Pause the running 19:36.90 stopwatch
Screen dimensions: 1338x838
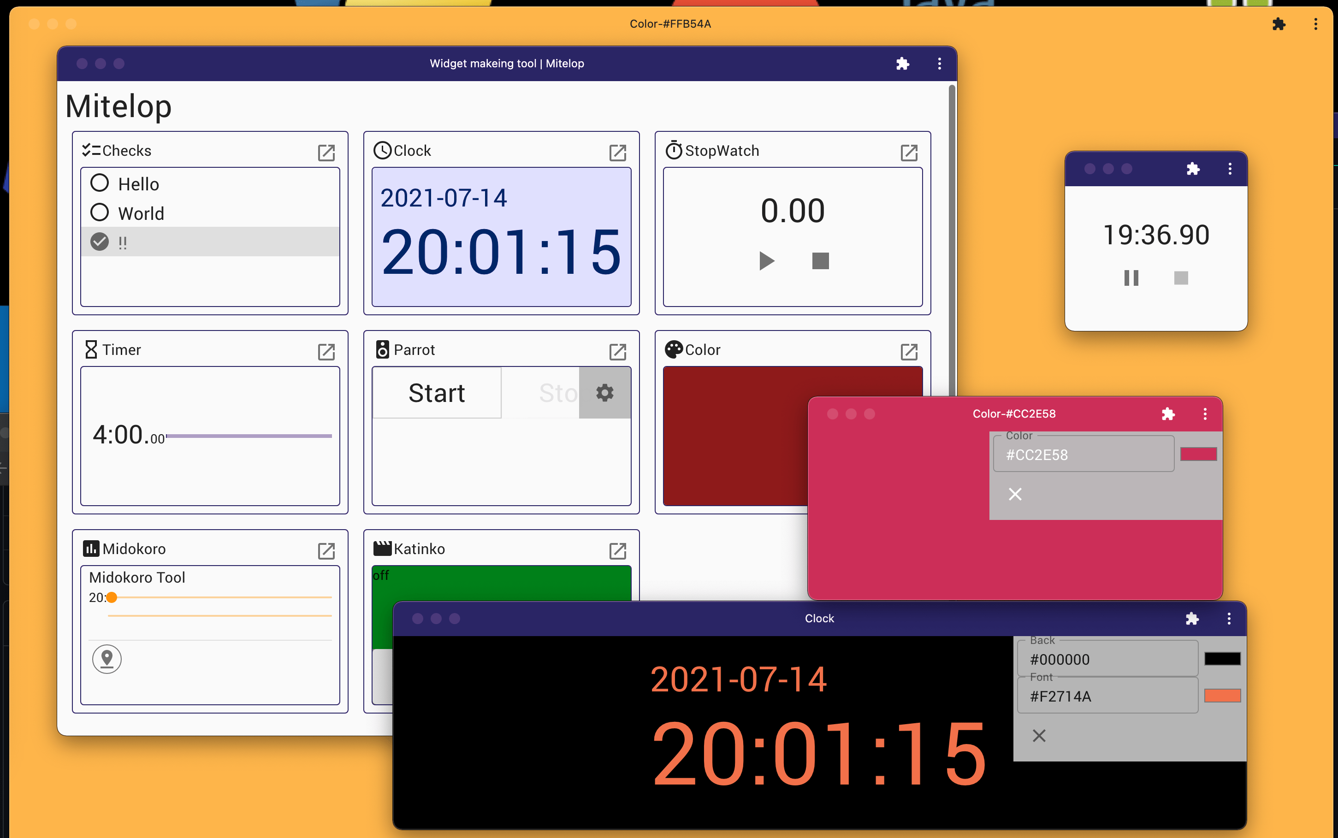pos(1131,277)
